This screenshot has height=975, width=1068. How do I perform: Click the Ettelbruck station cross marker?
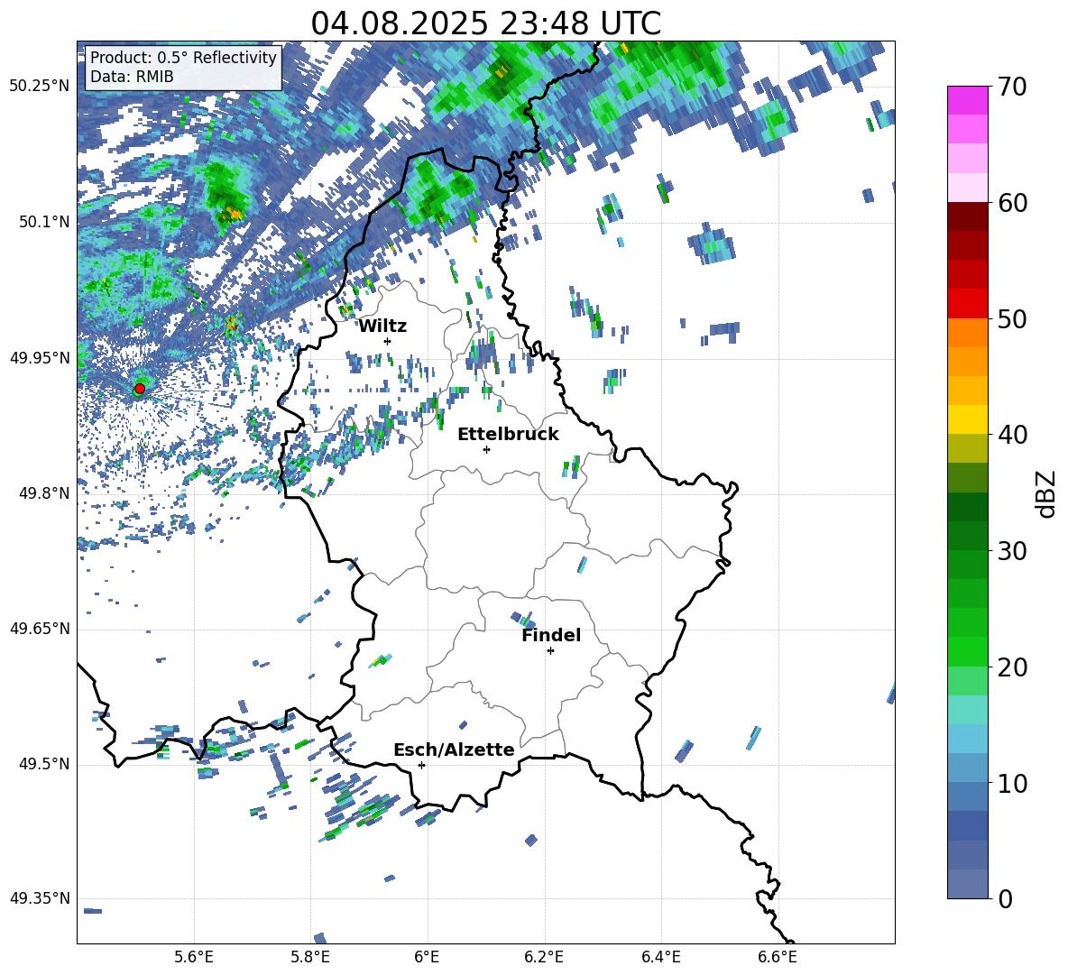coord(486,449)
